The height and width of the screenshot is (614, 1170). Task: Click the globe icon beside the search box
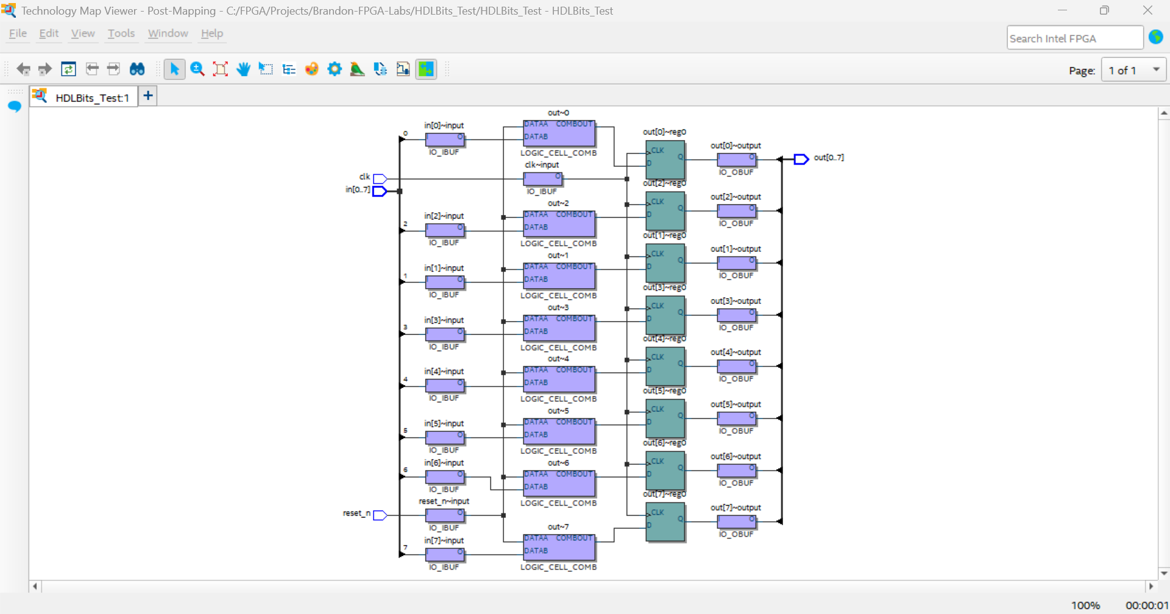(1155, 37)
